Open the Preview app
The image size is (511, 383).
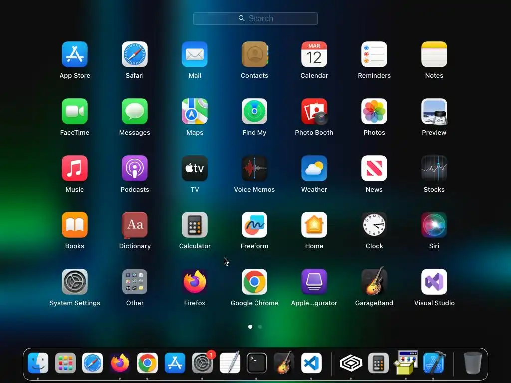434,111
